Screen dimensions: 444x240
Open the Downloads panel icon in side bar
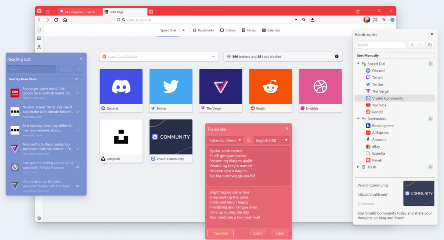pos(39,47)
